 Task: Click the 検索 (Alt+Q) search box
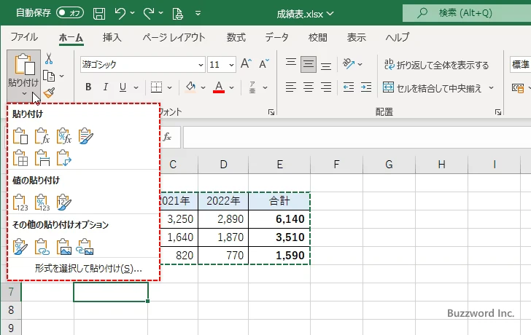point(467,13)
